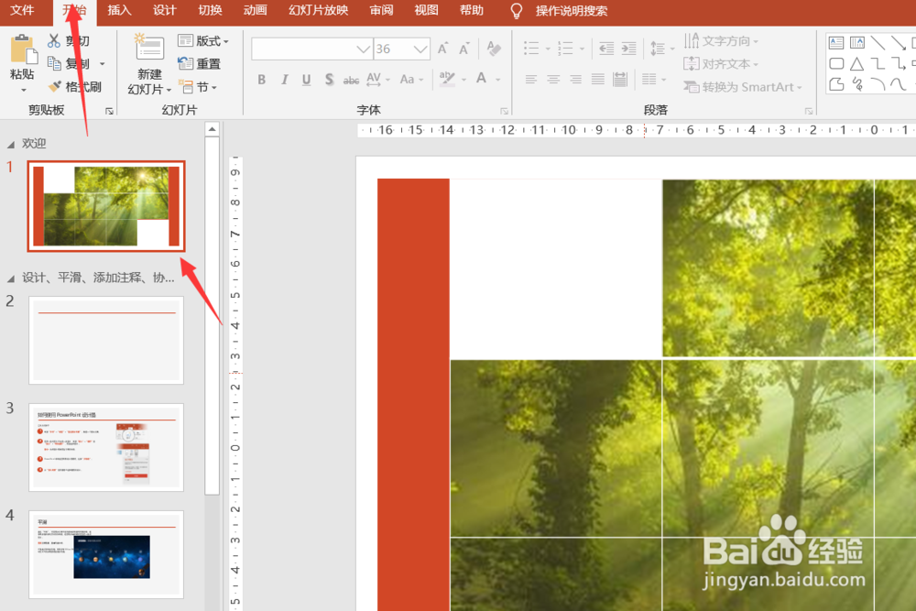Align text left

coord(530,80)
